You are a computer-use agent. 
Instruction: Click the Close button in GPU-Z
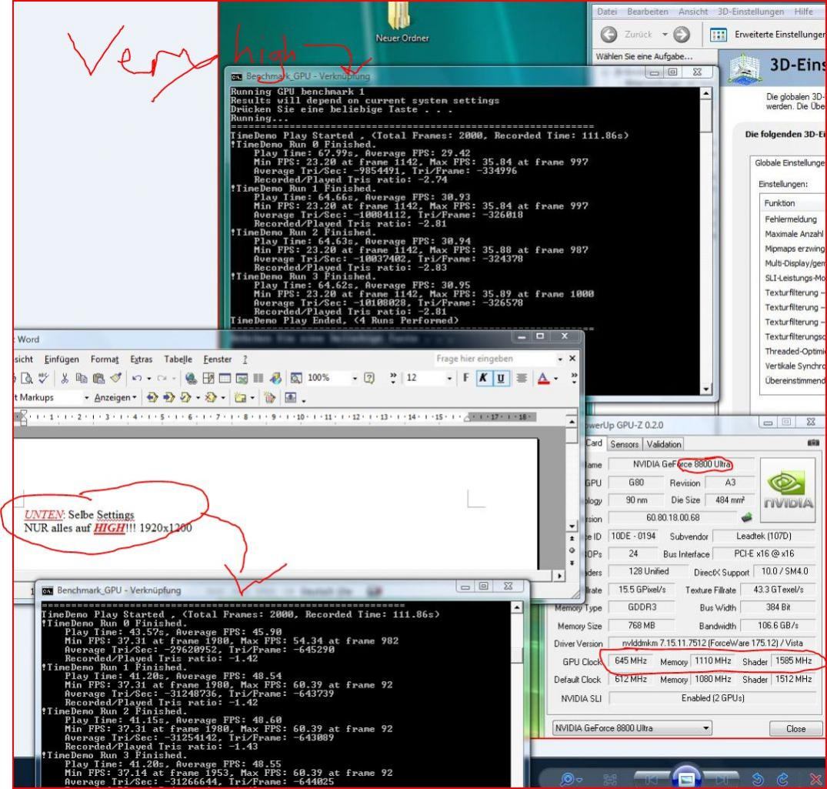tap(795, 728)
